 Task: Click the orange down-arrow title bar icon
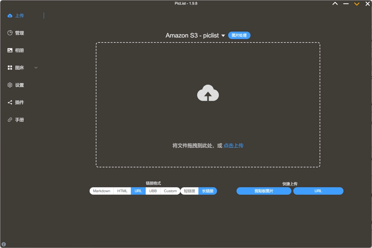coord(357,4)
